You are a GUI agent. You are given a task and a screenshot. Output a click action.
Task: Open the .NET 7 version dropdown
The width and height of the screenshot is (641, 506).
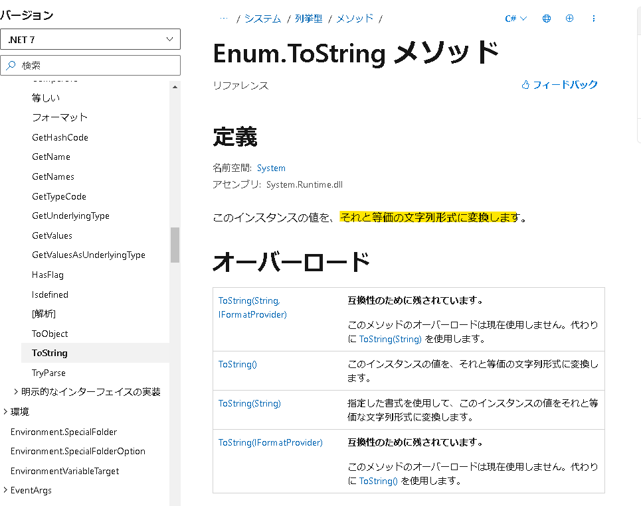(x=90, y=39)
